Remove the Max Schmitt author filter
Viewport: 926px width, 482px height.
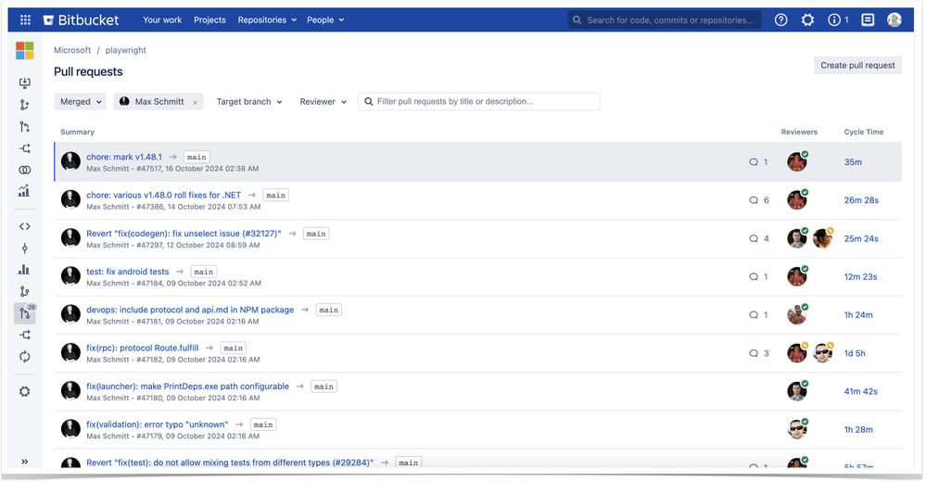point(195,102)
